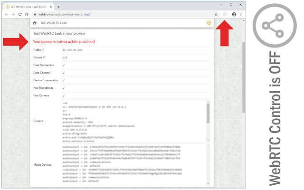Screen dimensions: 304x190
Task: Click Media Devices scroll-down arrow
Action: pos(208,184)
